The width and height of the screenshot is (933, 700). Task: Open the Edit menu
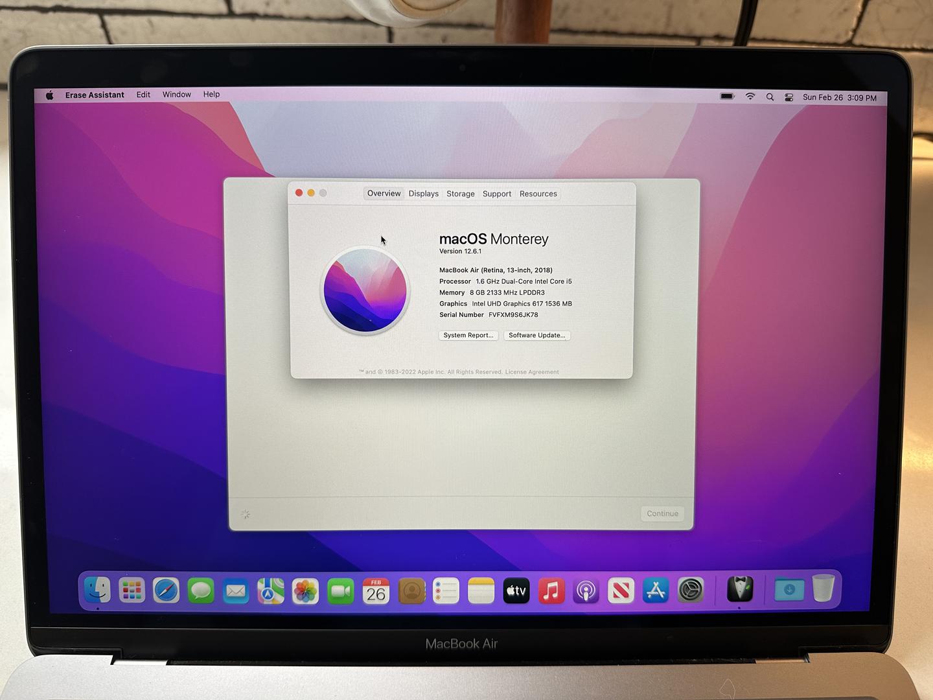tap(143, 95)
